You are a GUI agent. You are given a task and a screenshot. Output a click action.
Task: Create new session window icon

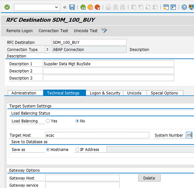click(x=166, y=7)
